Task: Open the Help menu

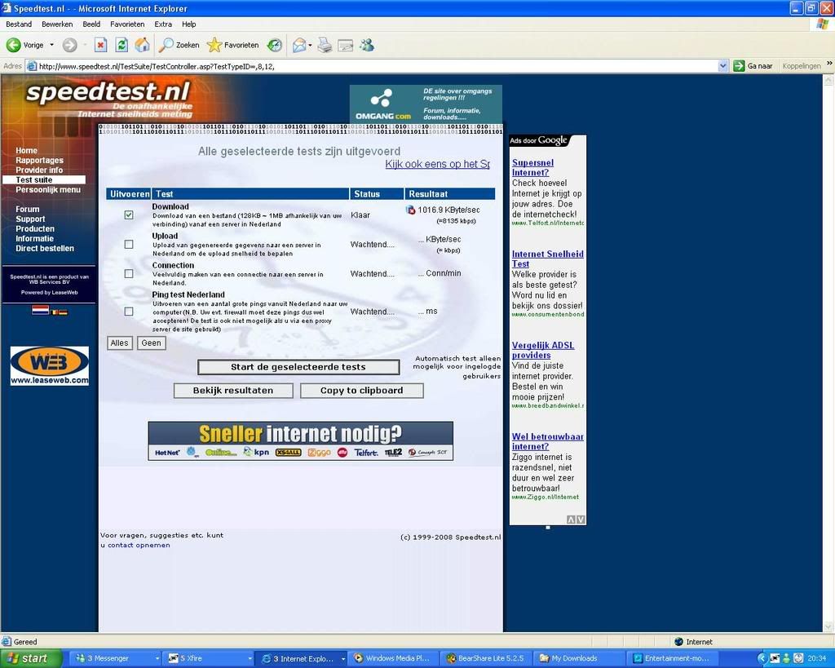Action: pos(188,24)
